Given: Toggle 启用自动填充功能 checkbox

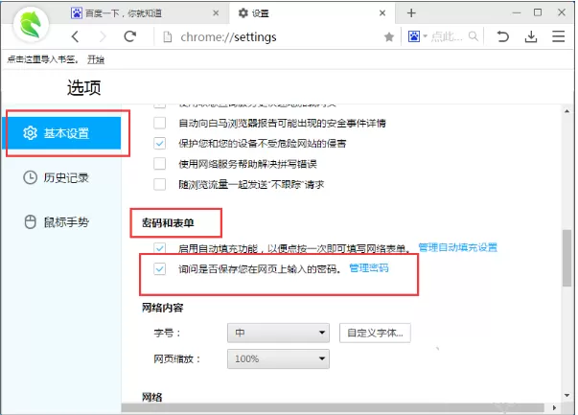Looking at the screenshot, I should [x=160, y=248].
